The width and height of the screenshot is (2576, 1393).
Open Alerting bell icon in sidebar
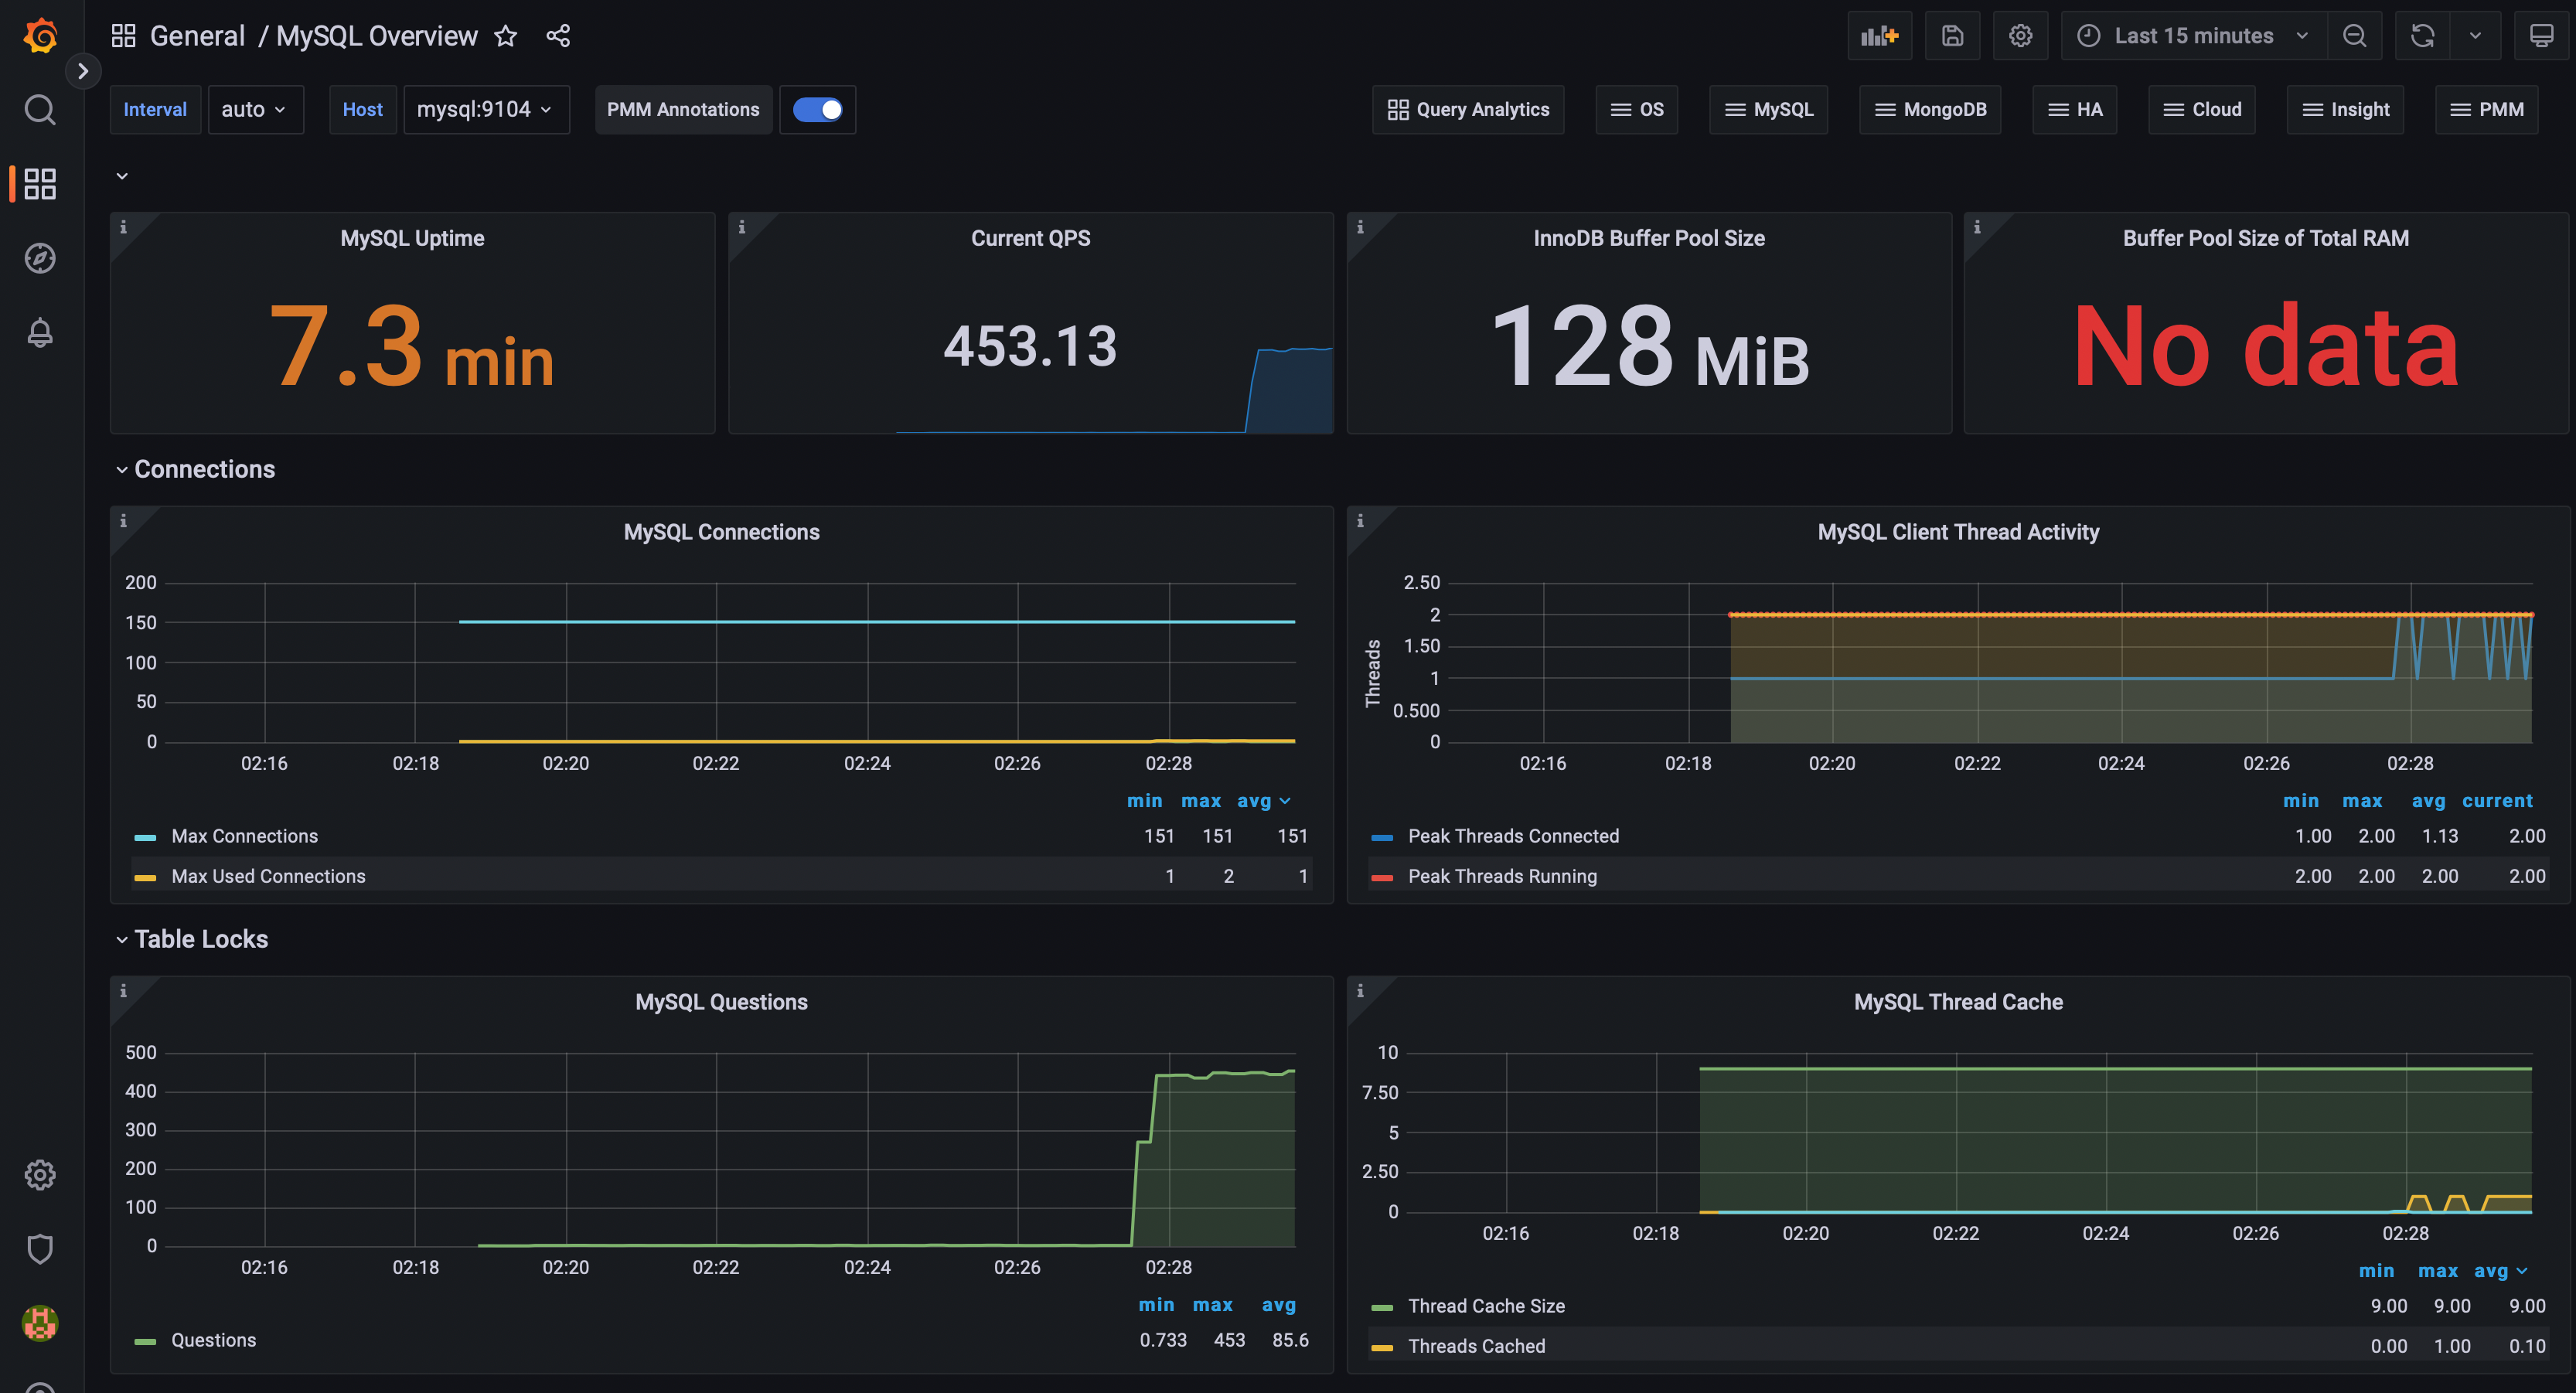tap(40, 332)
